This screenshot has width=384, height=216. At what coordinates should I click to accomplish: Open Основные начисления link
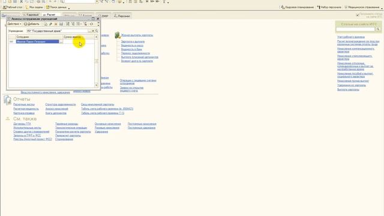[x=108, y=124]
